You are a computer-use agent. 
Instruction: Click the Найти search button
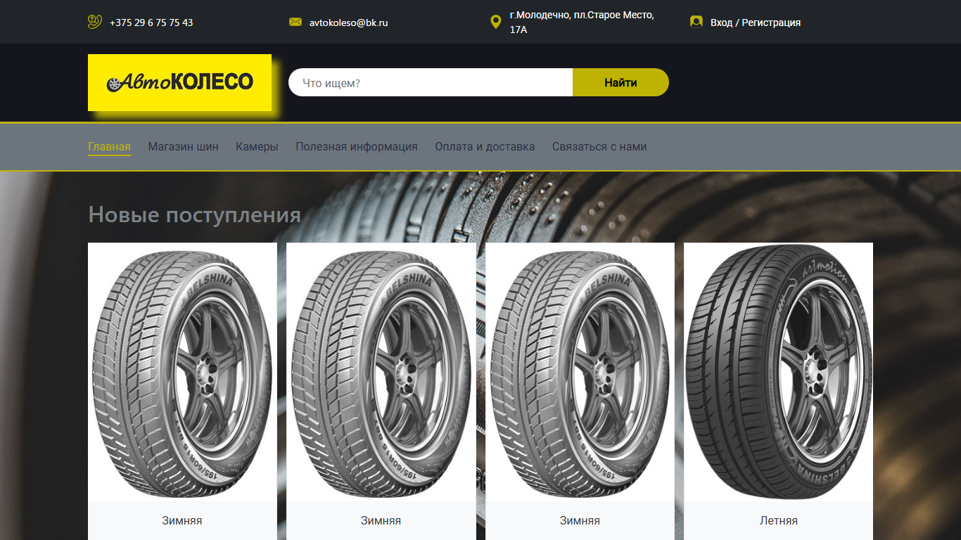pyautogui.click(x=620, y=82)
